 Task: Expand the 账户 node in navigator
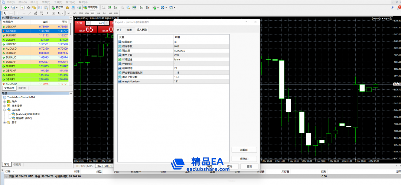click(x=5, y=101)
